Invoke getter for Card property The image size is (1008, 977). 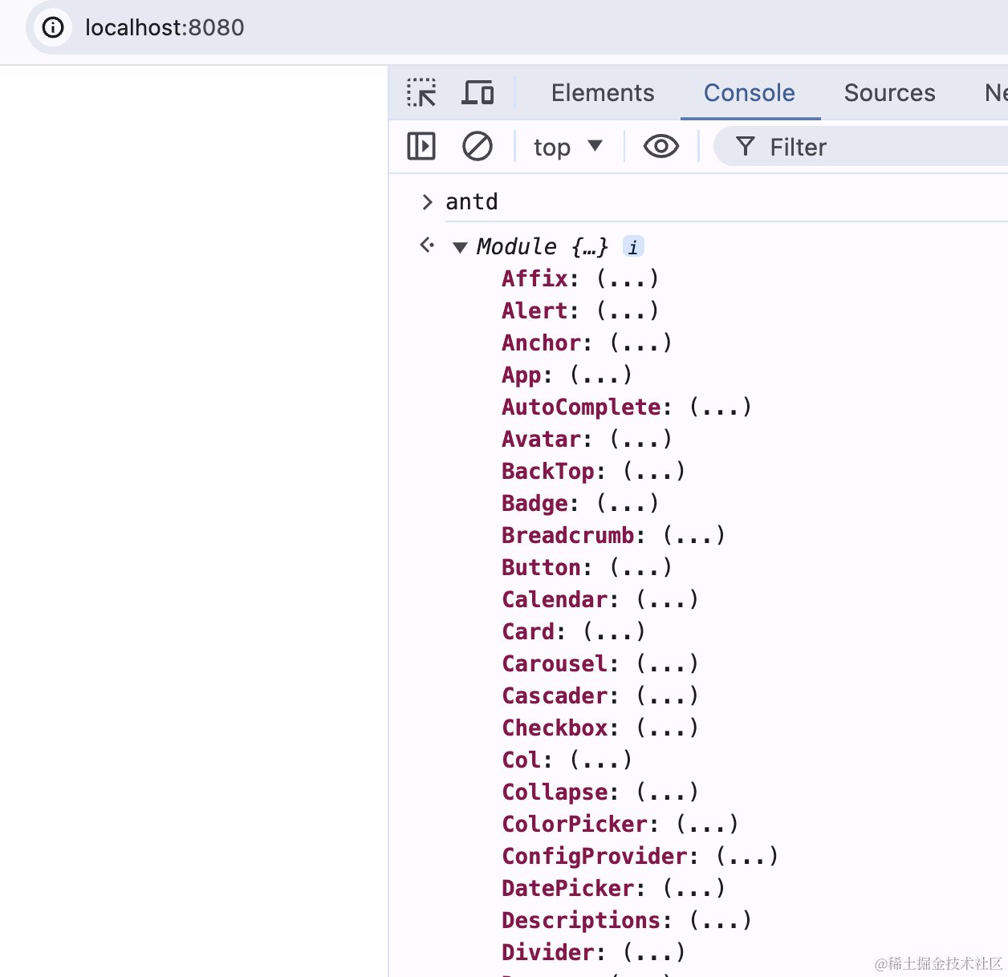coord(615,632)
